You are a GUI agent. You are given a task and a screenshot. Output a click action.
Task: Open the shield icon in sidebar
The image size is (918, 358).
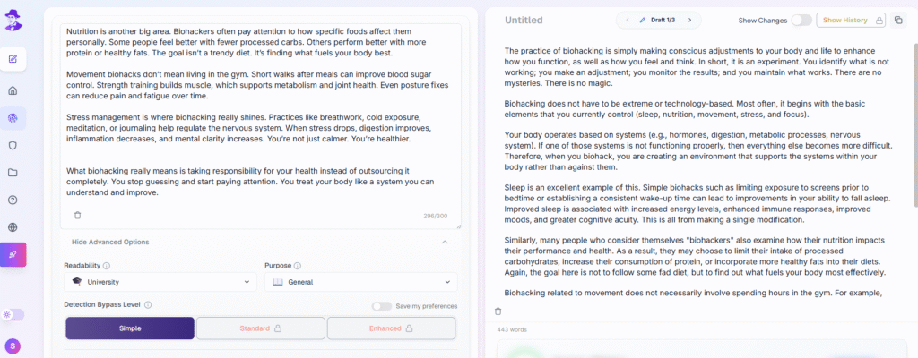click(13, 145)
